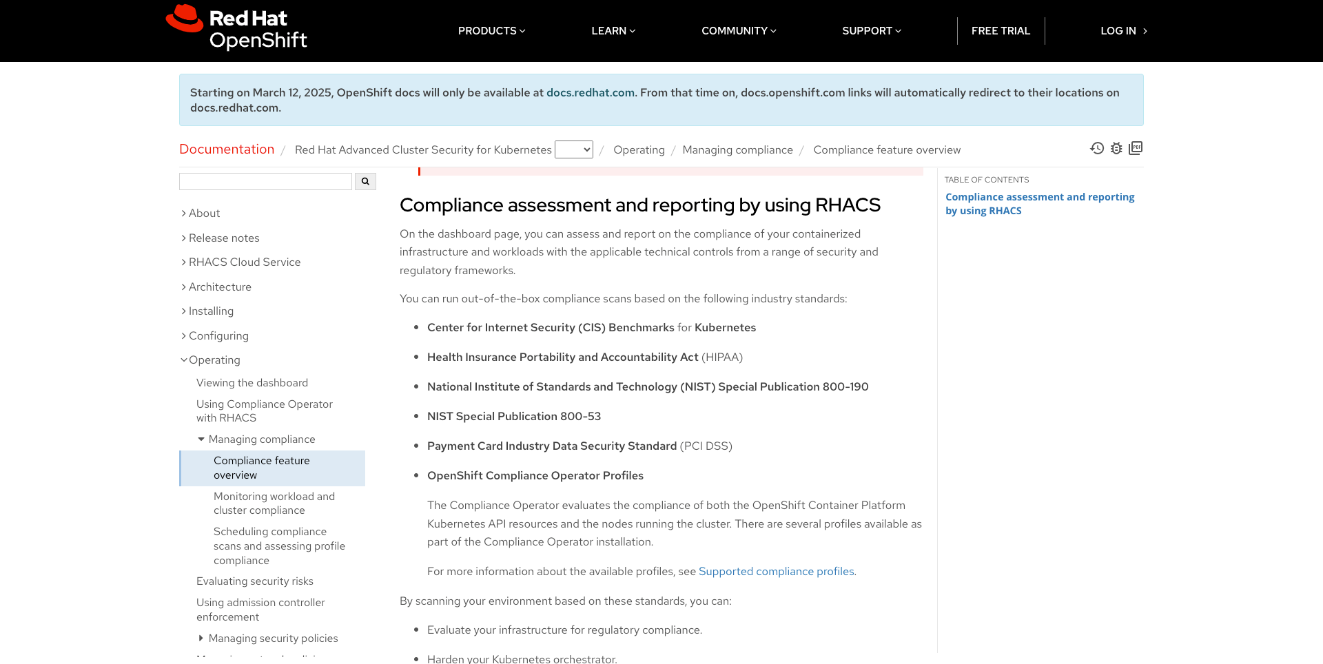The width and height of the screenshot is (1323, 664).
Task: Click the TABLE OF CONTENTS label
Action: click(987, 180)
